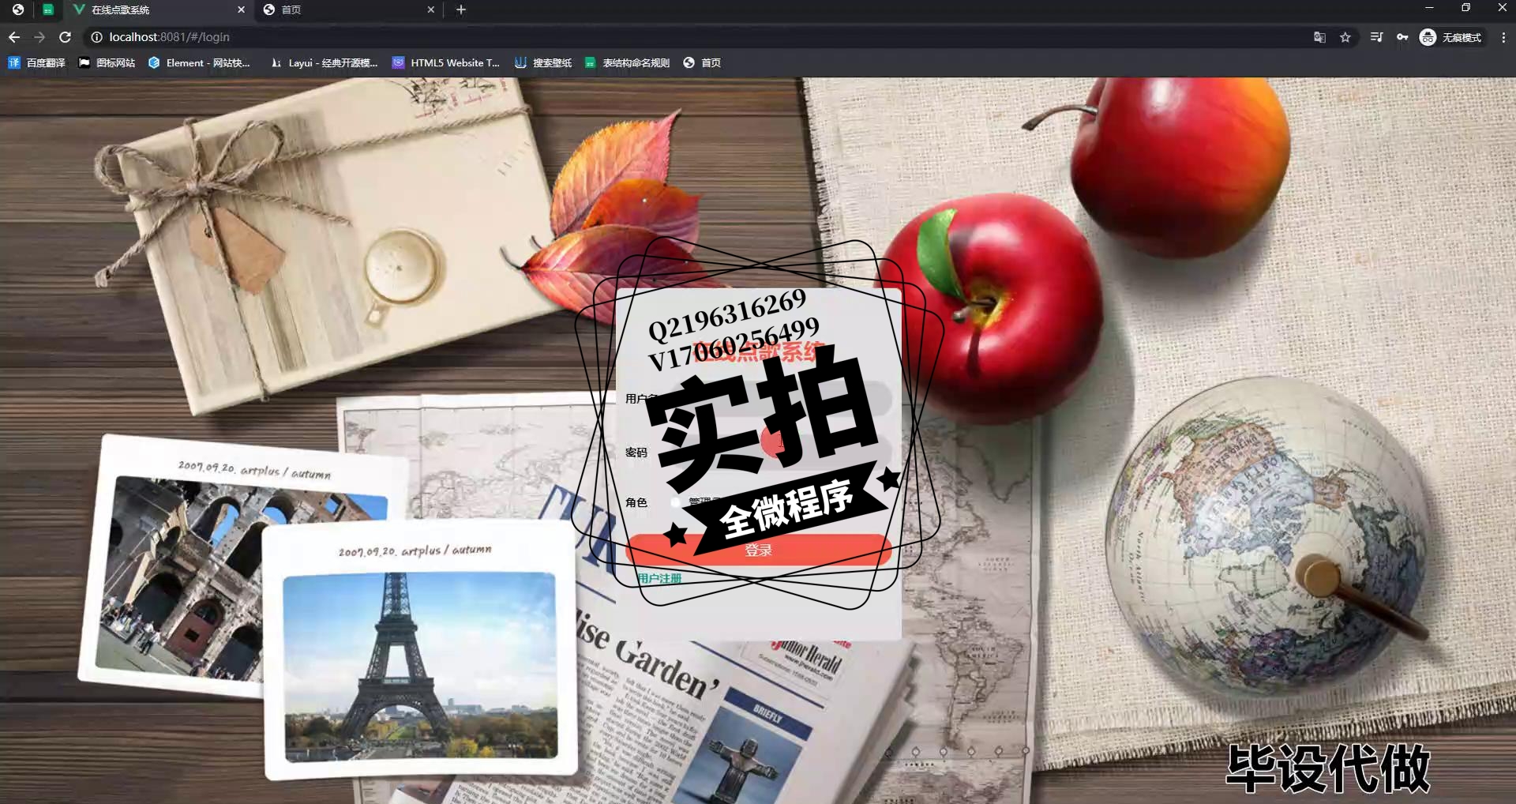Restore down the browser window
This screenshot has height=804, width=1516.
1465,8
